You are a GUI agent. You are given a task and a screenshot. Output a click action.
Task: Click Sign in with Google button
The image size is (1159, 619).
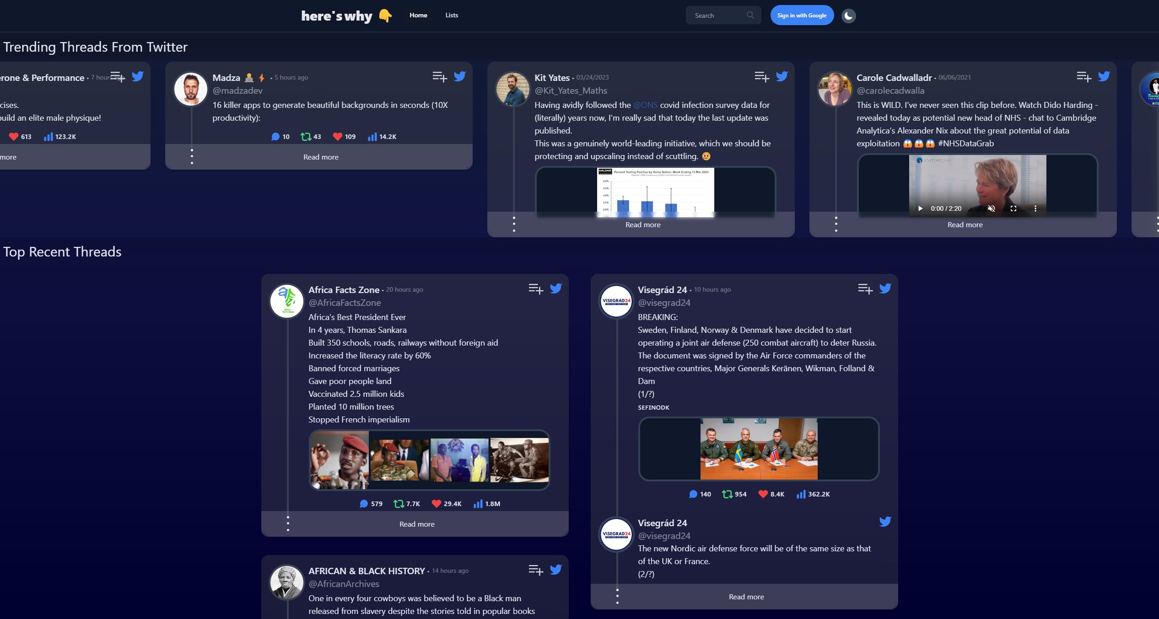(801, 15)
